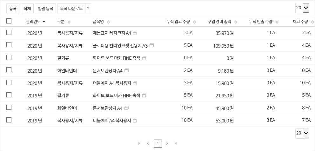Sort by 품목명 column sort icon
Viewport: 315px width, 151px height.
[109, 22]
